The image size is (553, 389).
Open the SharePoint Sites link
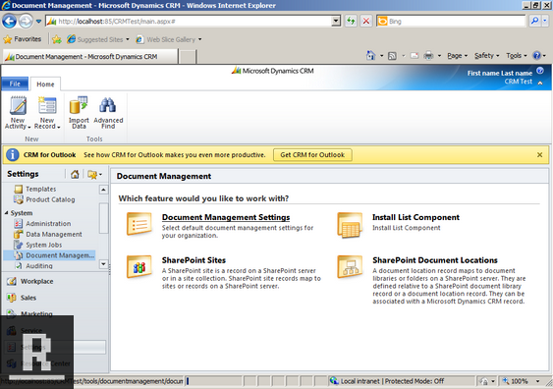(194, 260)
